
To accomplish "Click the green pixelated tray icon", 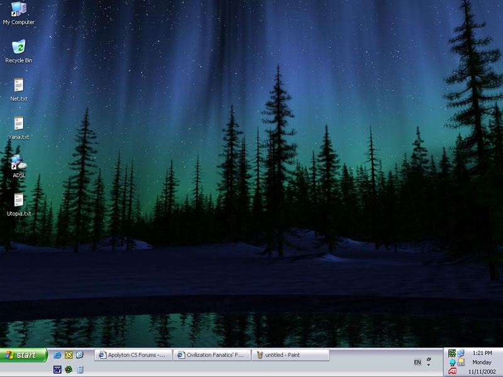I will 452,354.
